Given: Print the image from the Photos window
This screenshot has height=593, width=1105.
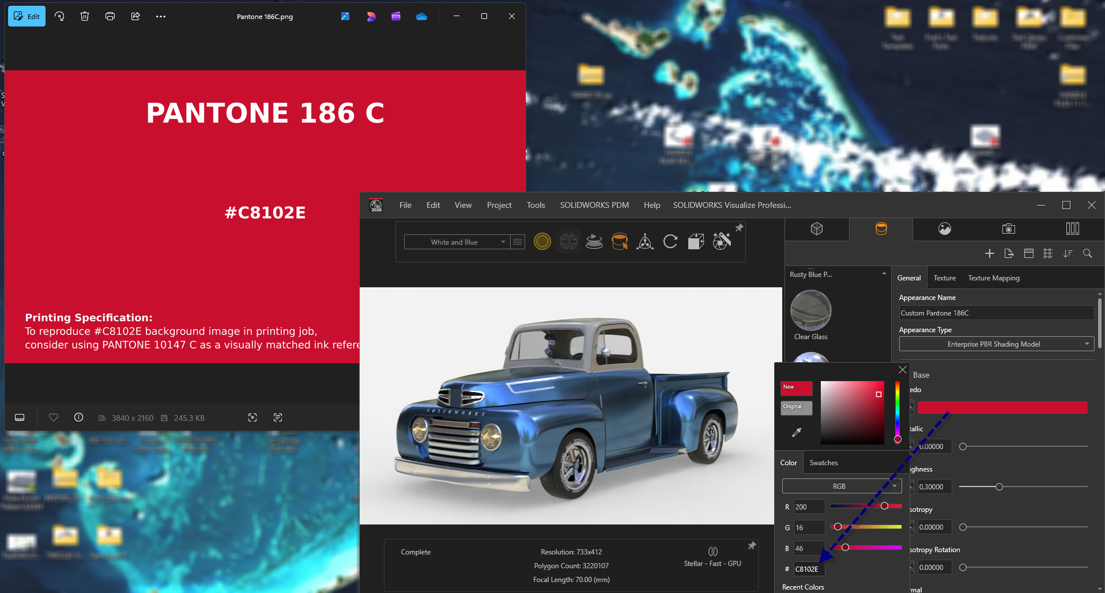Looking at the screenshot, I should (x=110, y=16).
